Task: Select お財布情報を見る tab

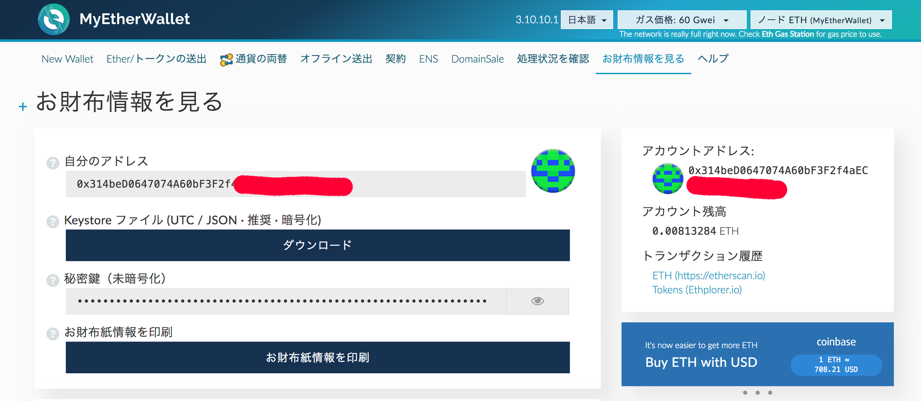Action: click(643, 59)
